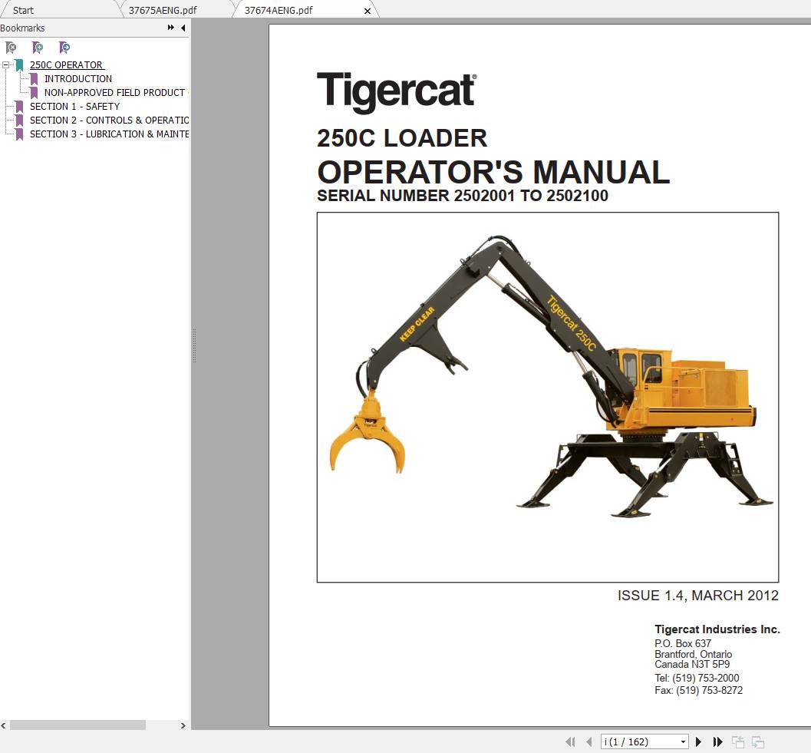Viewport: 811px width, 753px height.
Task: Click the horizontal scrollbar below the bookmarks
Action: point(77,725)
